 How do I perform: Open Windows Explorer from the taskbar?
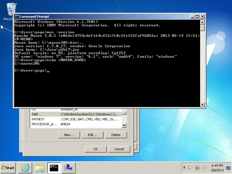pos(40,168)
